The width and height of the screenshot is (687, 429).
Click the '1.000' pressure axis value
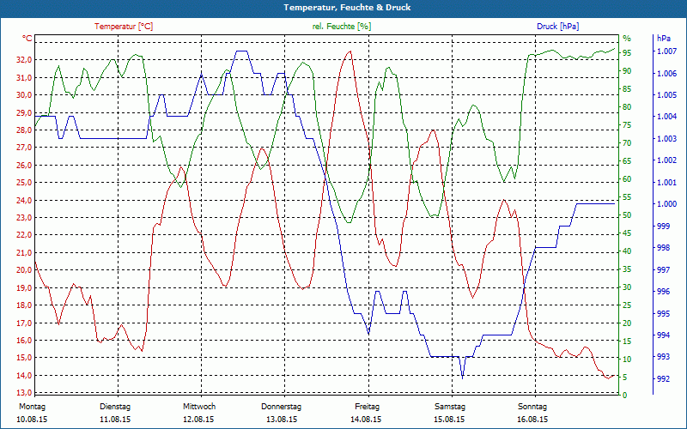pyautogui.click(x=667, y=204)
